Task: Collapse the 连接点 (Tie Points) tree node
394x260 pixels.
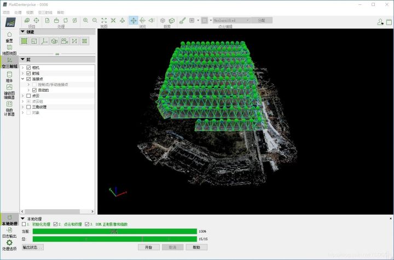Action: (x=22, y=79)
